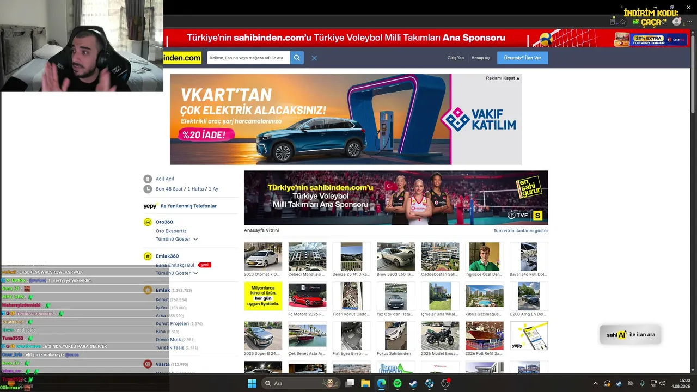Open the Devre Mülk category
Image resolution: width=697 pixels, height=392 pixels.
tap(168, 340)
